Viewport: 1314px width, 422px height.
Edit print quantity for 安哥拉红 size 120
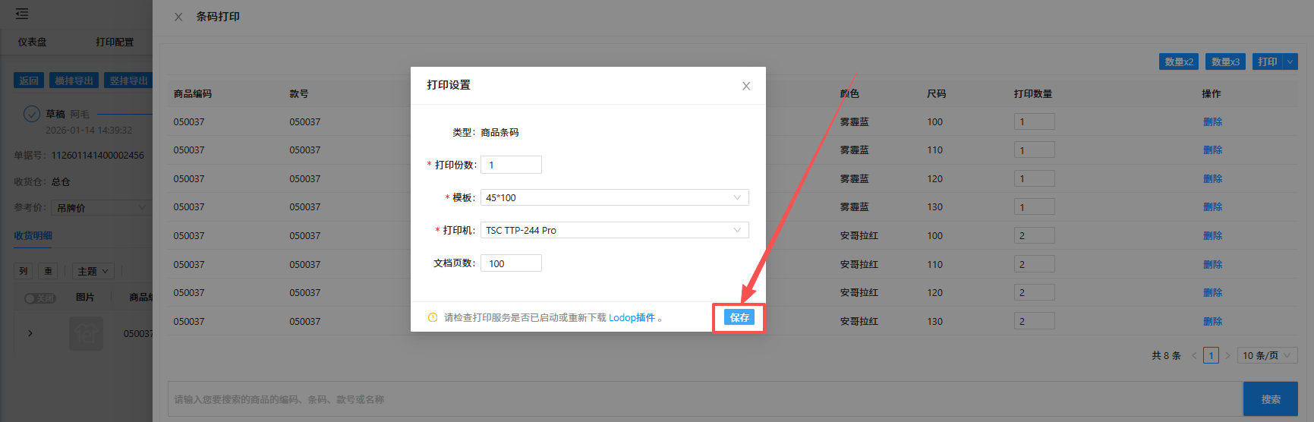pos(1034,292)
